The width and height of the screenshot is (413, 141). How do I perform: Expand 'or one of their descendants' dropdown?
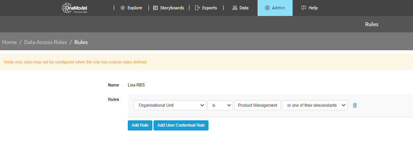click(315, 105)
